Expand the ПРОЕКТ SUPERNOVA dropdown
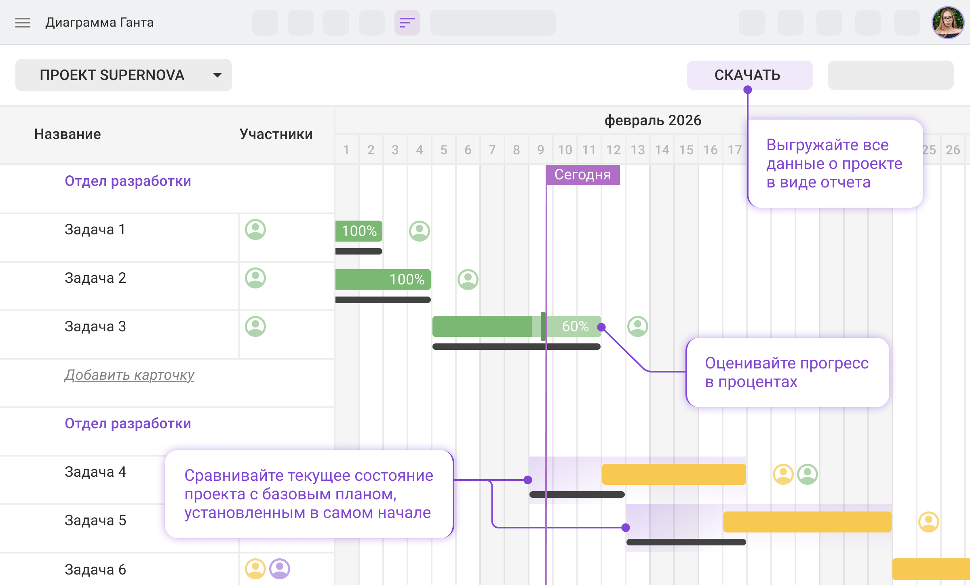The image size is (970, 585). tap(112, 75)
